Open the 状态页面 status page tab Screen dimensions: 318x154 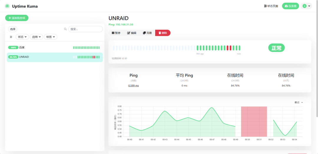pos(271,6)
